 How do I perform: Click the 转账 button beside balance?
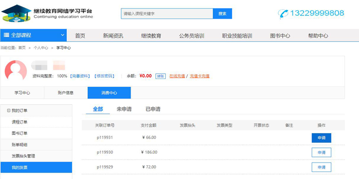click(161, 76)
